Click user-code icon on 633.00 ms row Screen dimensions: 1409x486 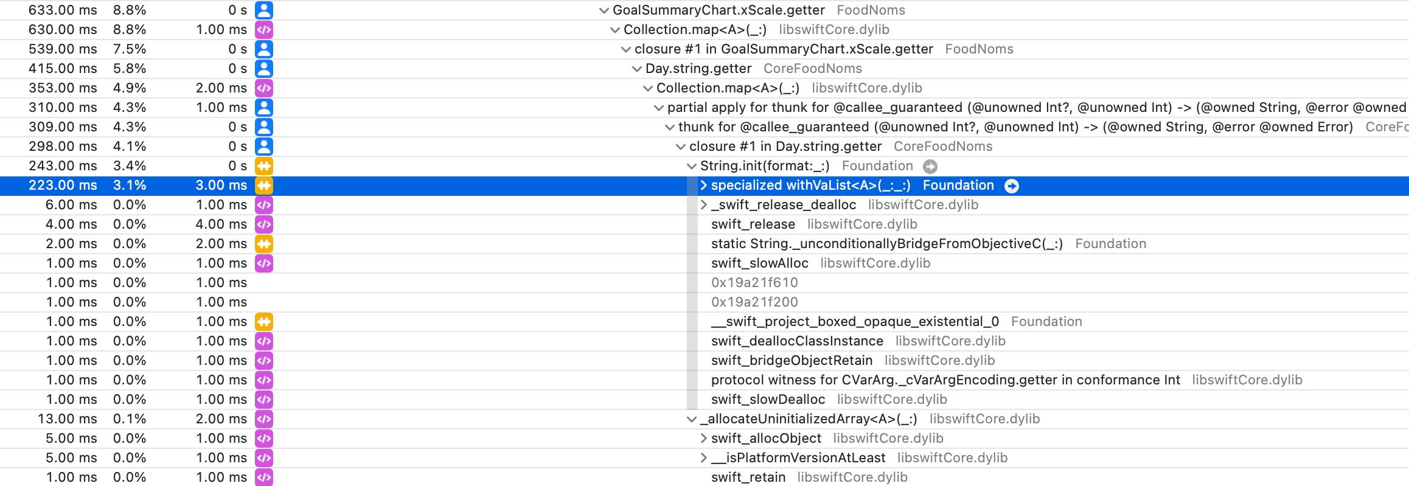pyautogui.click(x=264, y=10)
